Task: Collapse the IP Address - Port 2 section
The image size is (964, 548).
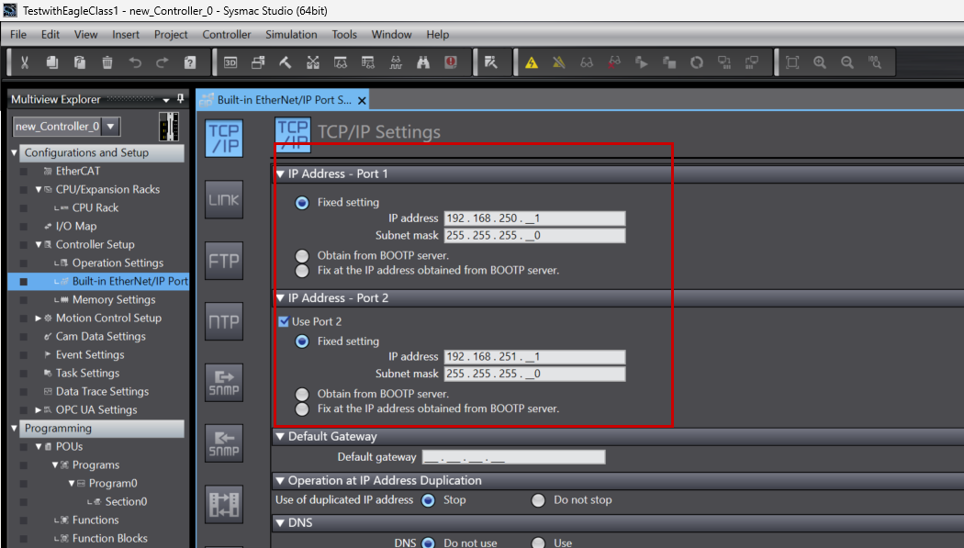Action: 280,298
